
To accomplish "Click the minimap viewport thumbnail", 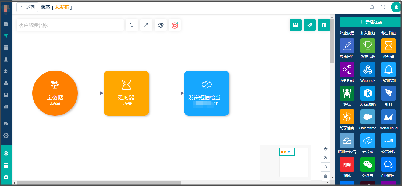I will click(287, 152).
